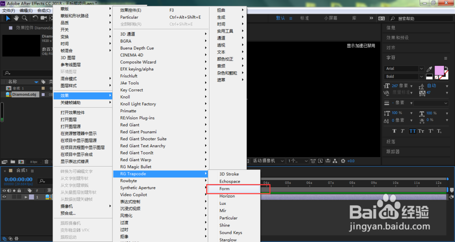Select Diamond.obj in the Project panel
Viewport: 455px width, 242px height.
[25, 94]
